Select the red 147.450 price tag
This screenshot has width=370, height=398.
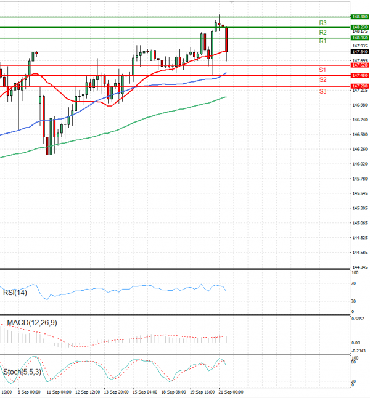click(360, 75)
